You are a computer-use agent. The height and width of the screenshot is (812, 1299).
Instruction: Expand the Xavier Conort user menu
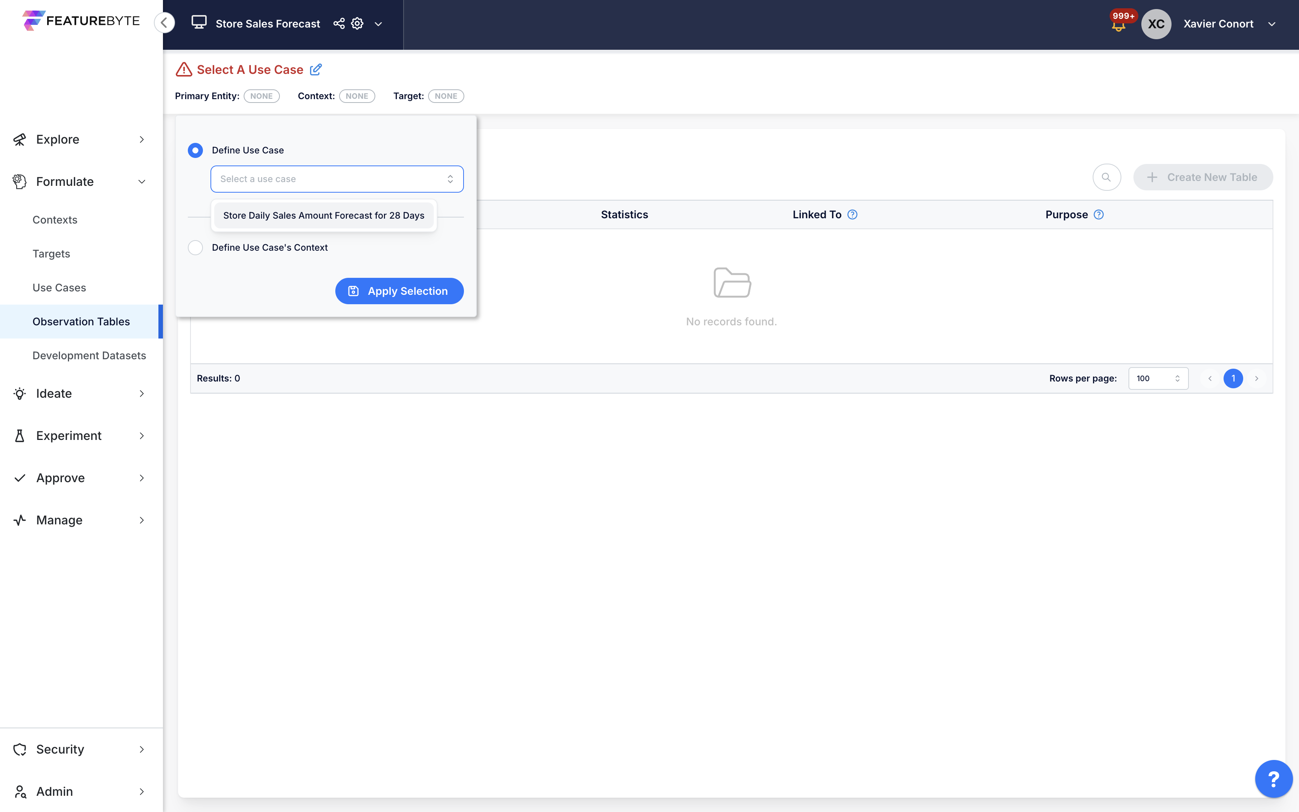tap(1271, 24)
